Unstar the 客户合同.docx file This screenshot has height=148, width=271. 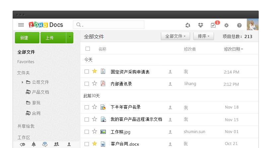[x=94, y=143]
